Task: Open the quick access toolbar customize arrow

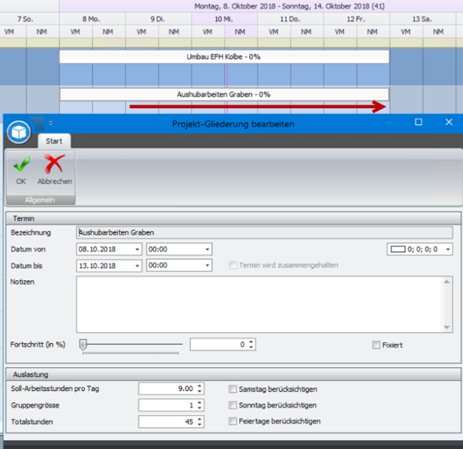Action: tap(51, 123)
